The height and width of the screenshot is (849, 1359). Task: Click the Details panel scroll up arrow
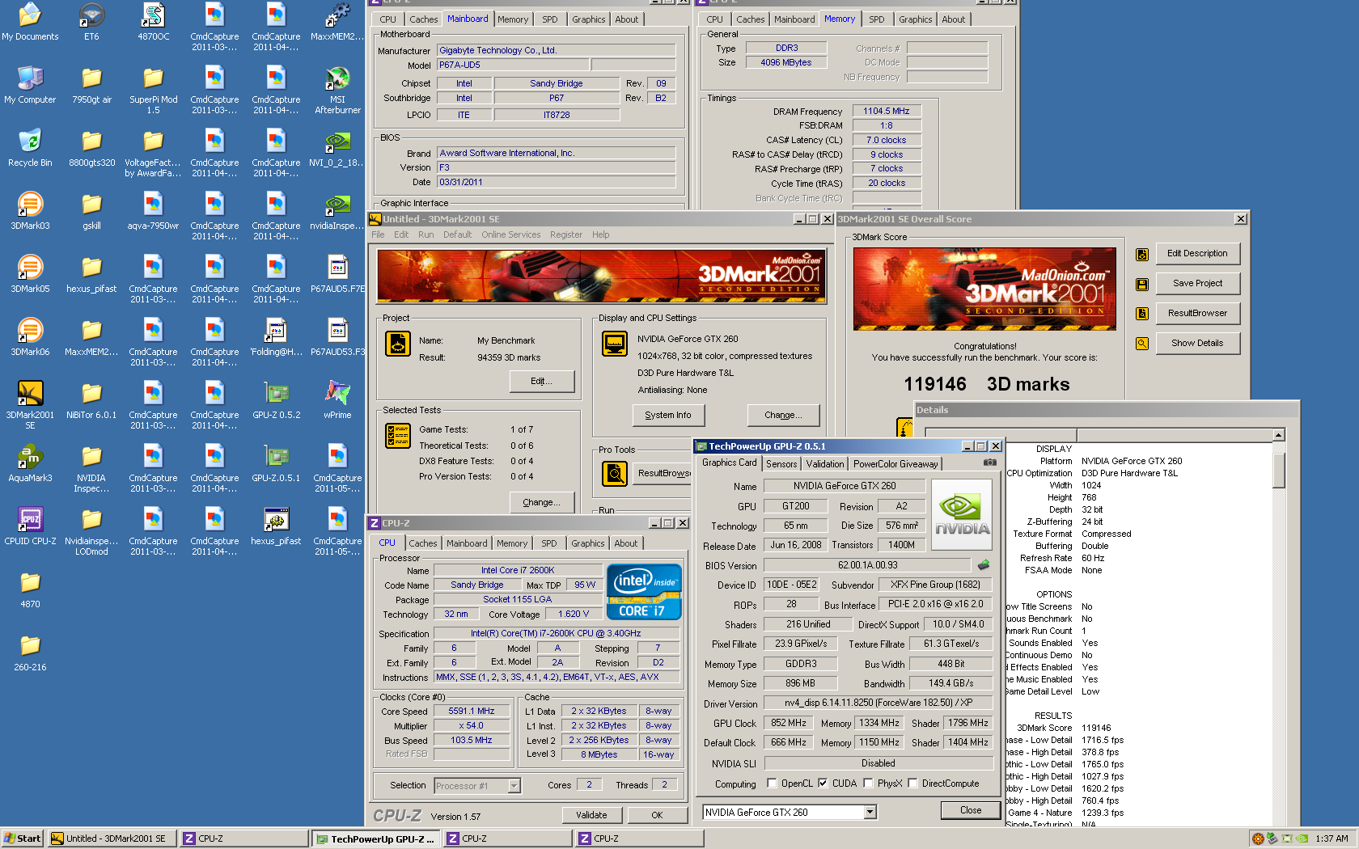pos(1279,435)
